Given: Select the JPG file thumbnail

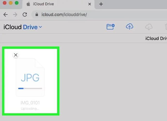Looking at the screenshot, I should point(30,77).
